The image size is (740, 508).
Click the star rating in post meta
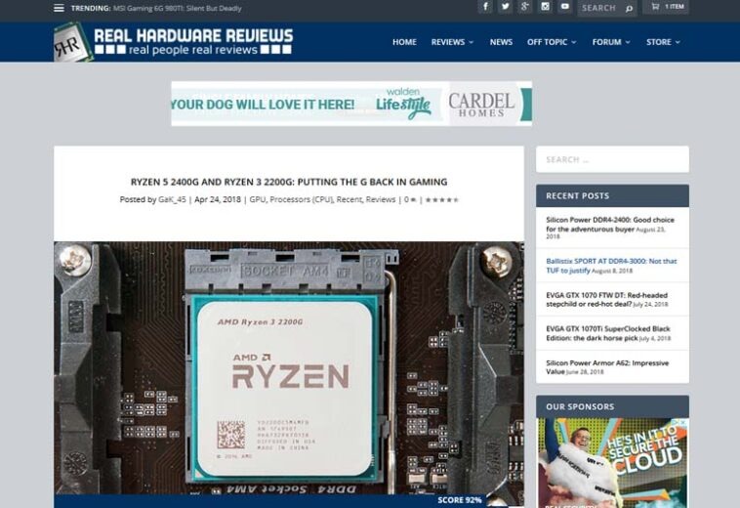click(x=441, y=199)
